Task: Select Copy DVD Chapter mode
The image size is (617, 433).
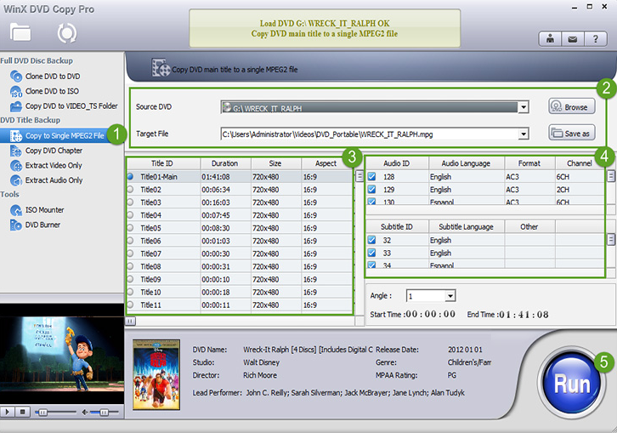Action: pyautogui.click(x=54, y=151)
